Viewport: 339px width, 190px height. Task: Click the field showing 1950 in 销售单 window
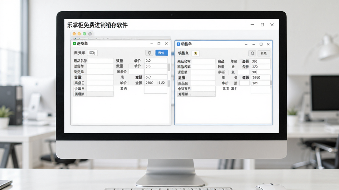[x=261, y=78]
